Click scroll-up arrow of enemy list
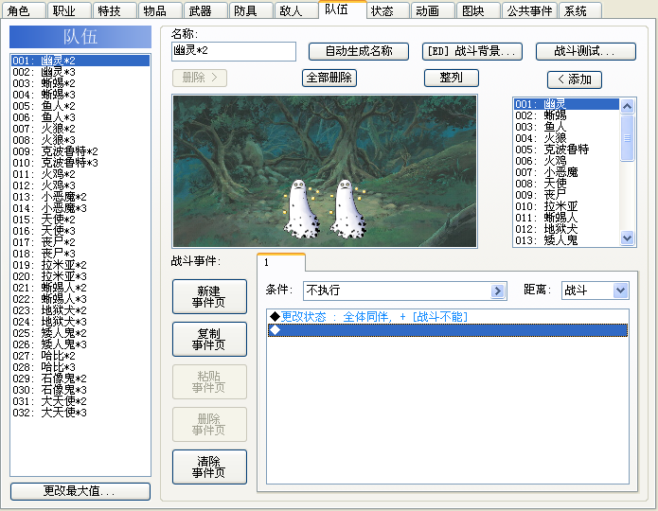 [627, 106]
